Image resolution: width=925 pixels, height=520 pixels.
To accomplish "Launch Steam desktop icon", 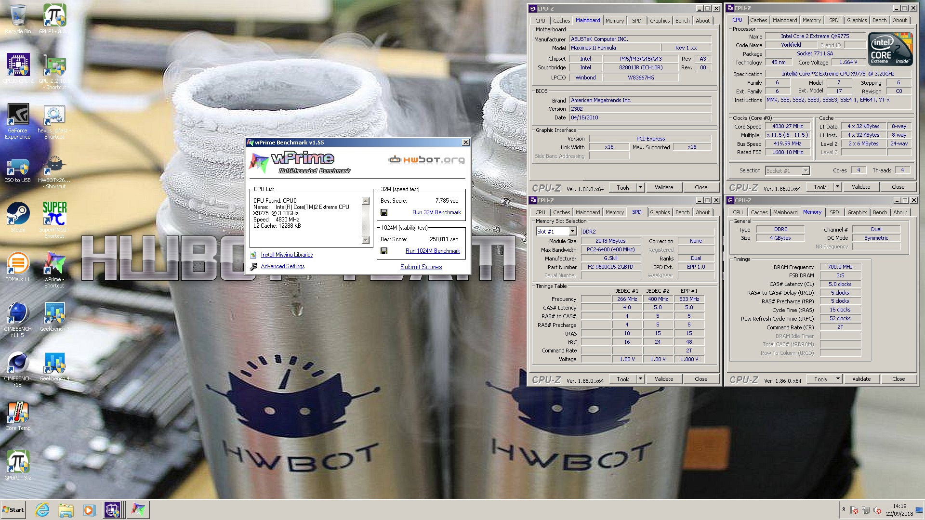I will tap(18, 217).
